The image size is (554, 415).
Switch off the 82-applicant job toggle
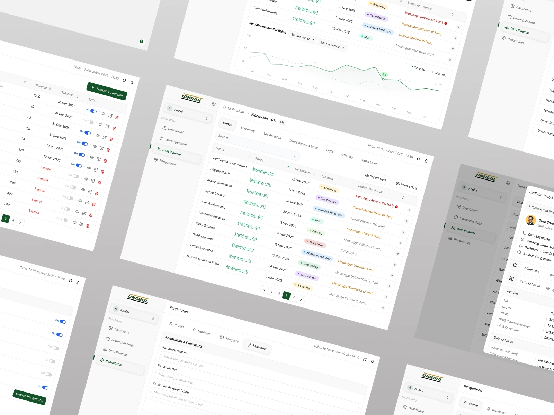pyautogui.click(x=88, y=133)
